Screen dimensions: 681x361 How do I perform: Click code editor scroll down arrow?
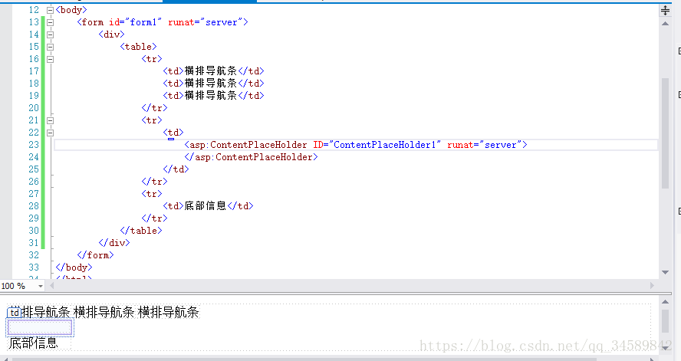point(665,272)
